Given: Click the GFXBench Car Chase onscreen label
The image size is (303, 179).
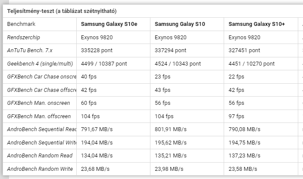Looking at the screenshot, I should (x=42, y=77).
